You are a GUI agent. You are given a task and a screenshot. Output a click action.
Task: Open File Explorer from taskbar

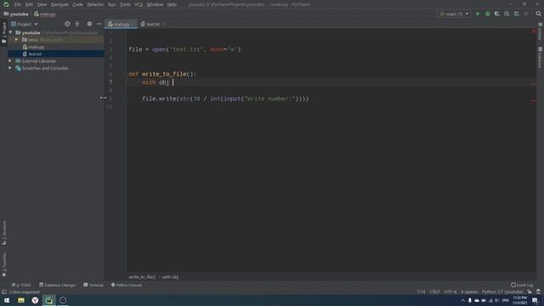coord(21,300)
